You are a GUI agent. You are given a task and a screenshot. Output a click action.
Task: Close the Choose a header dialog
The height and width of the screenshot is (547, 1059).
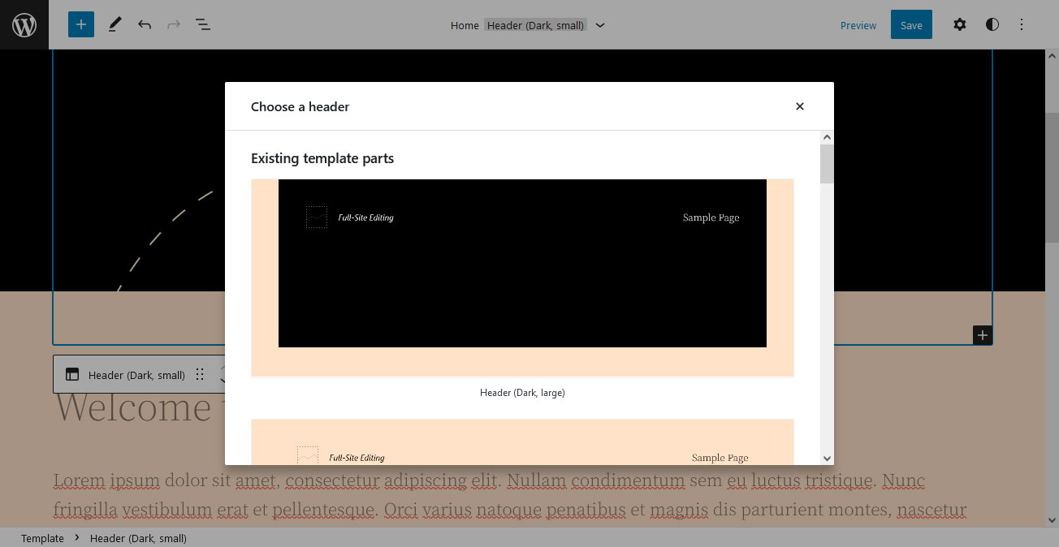coord(799,106)
